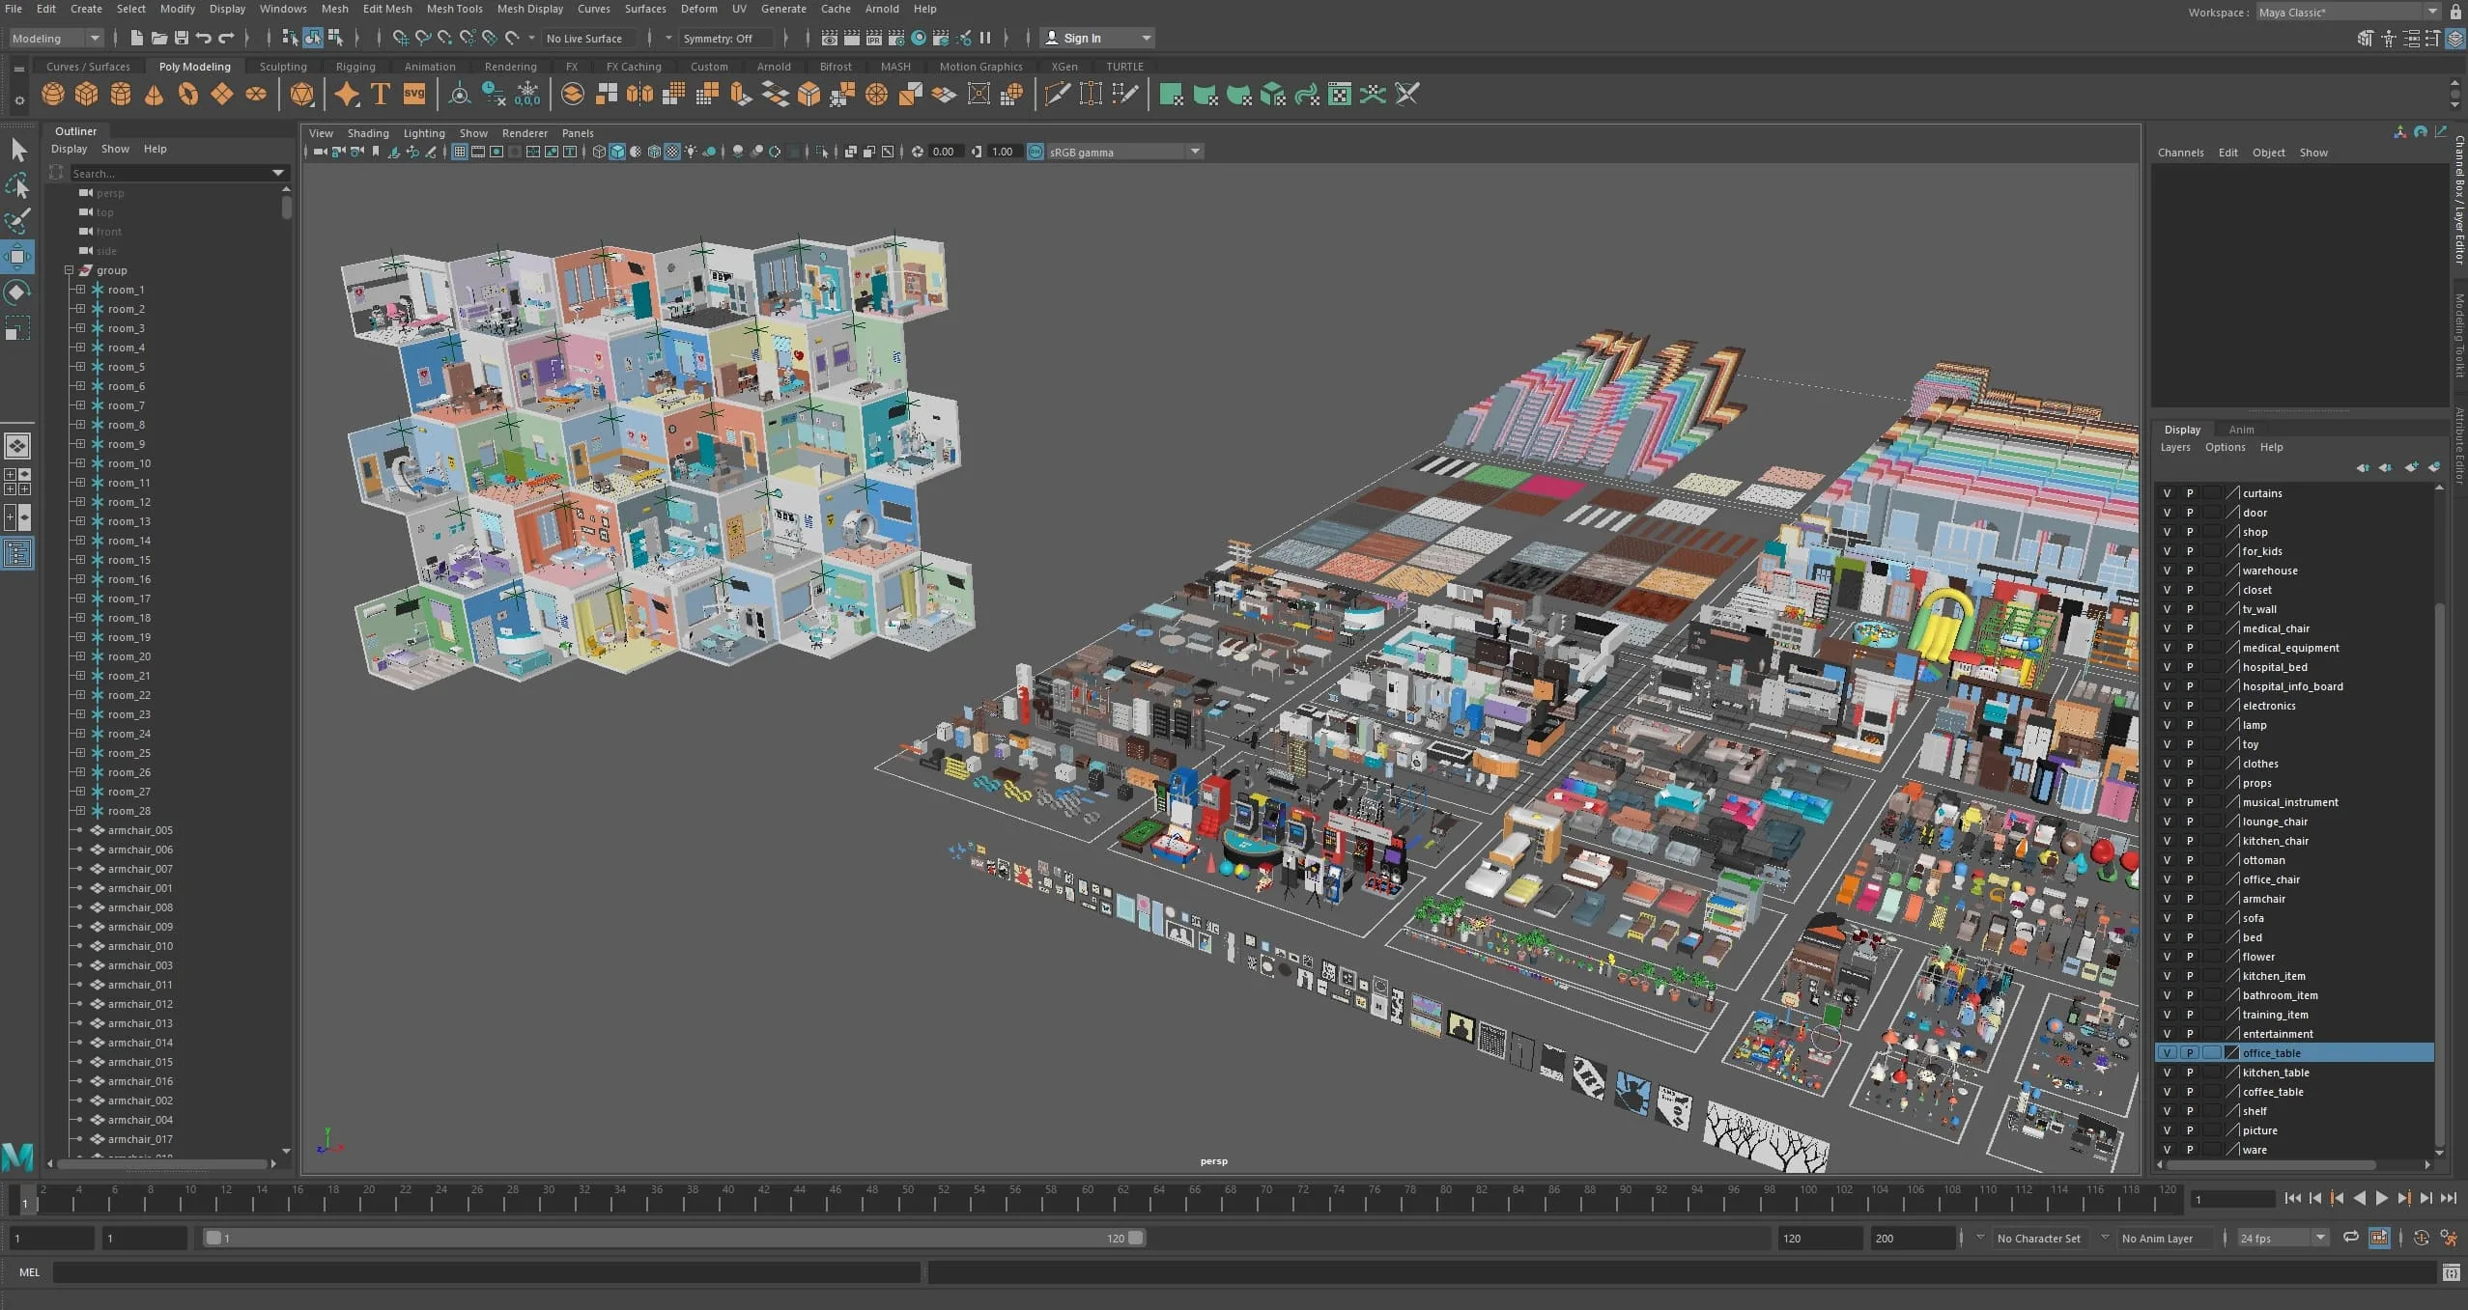
Task: Open the Outliner Display menu
Action: point(69,149)
